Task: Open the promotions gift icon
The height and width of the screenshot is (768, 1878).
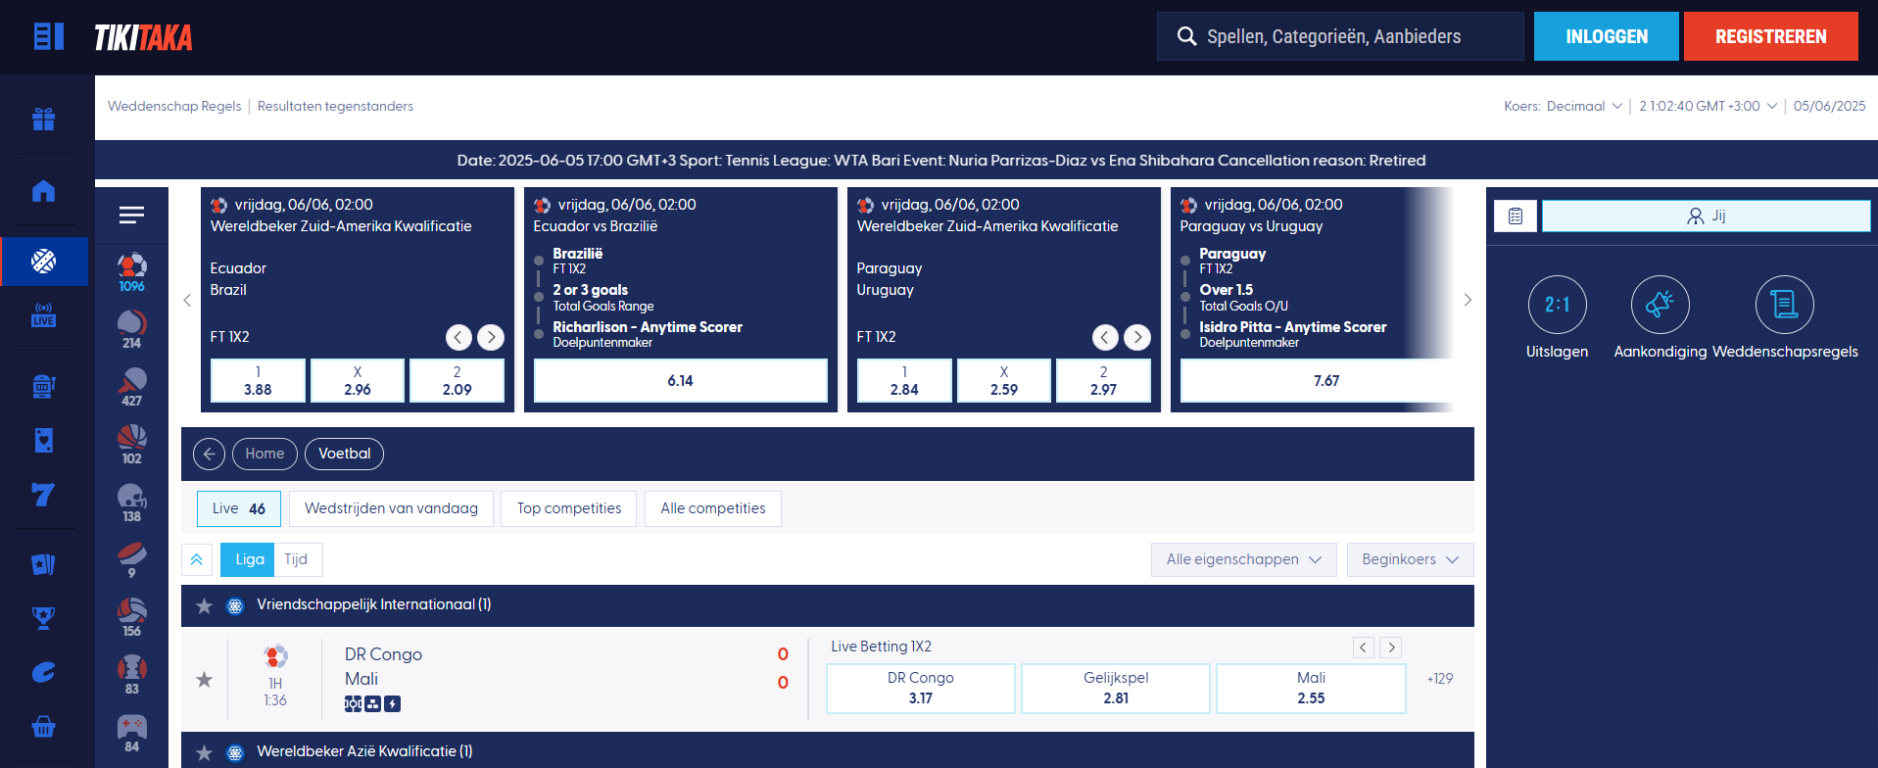Action: (43, 119)
